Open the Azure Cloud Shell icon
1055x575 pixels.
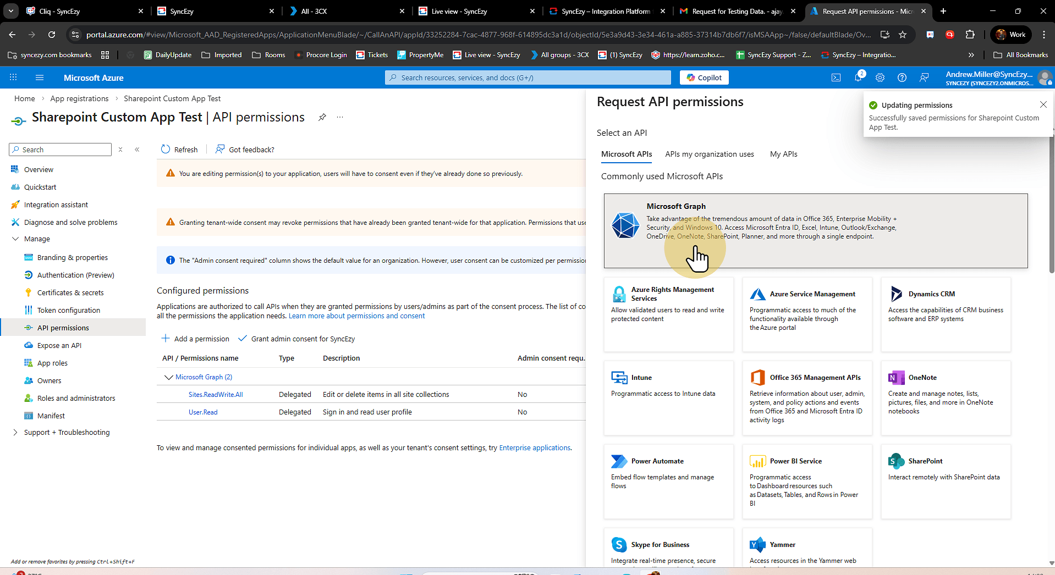click(x=836, y=78)
